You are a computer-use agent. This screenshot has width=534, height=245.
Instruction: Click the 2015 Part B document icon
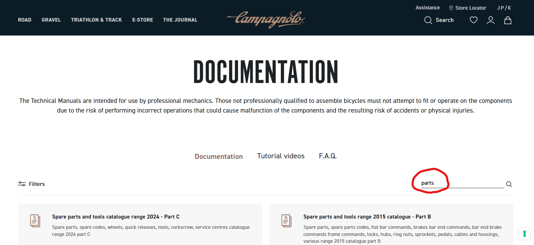286,221
